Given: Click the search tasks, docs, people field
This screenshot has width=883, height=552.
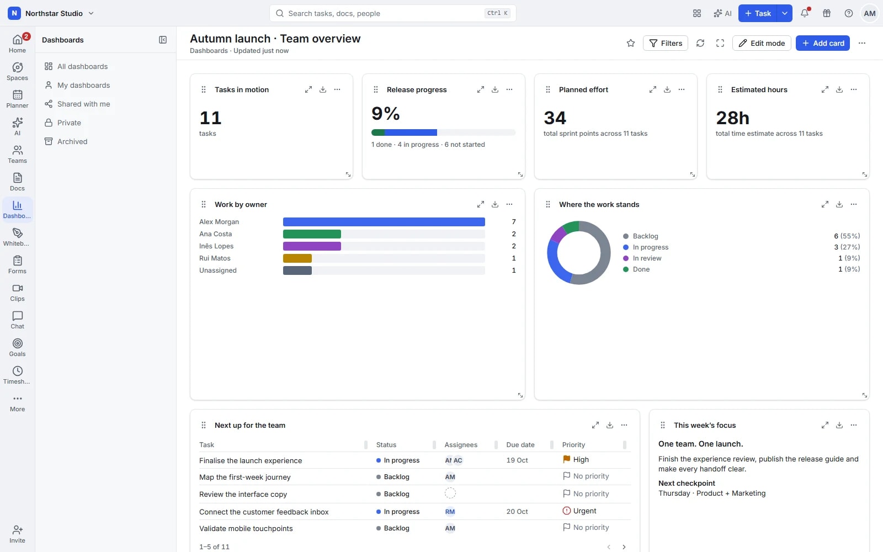Looking at the screenshot, I should [393, 13].
